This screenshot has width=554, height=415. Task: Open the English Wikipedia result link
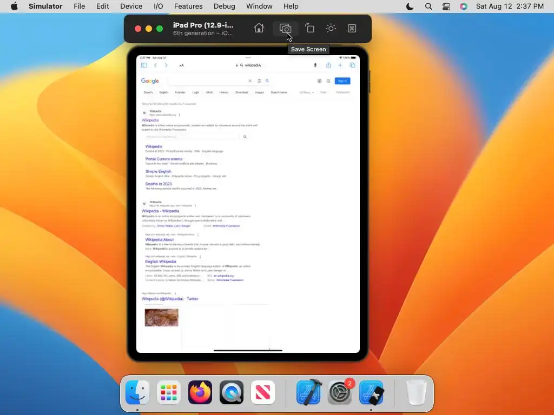coord(161,262)
